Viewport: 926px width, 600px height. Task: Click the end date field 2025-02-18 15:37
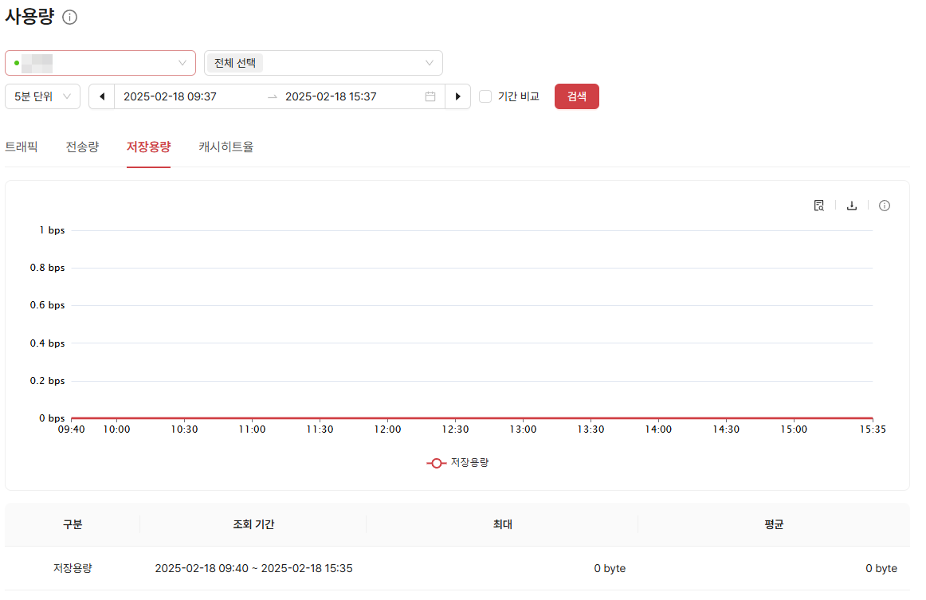331,96
